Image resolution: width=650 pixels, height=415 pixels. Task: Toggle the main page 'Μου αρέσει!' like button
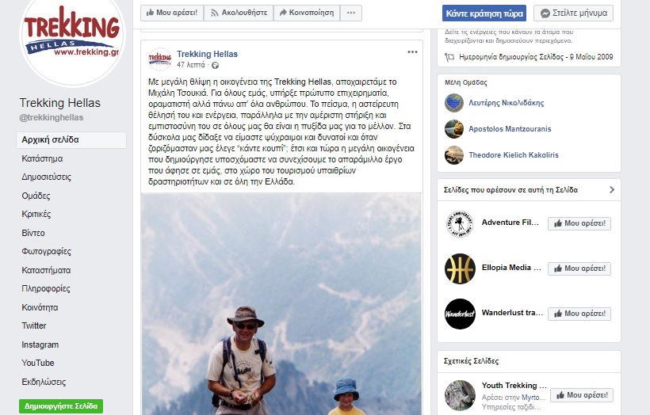[172, 13]
